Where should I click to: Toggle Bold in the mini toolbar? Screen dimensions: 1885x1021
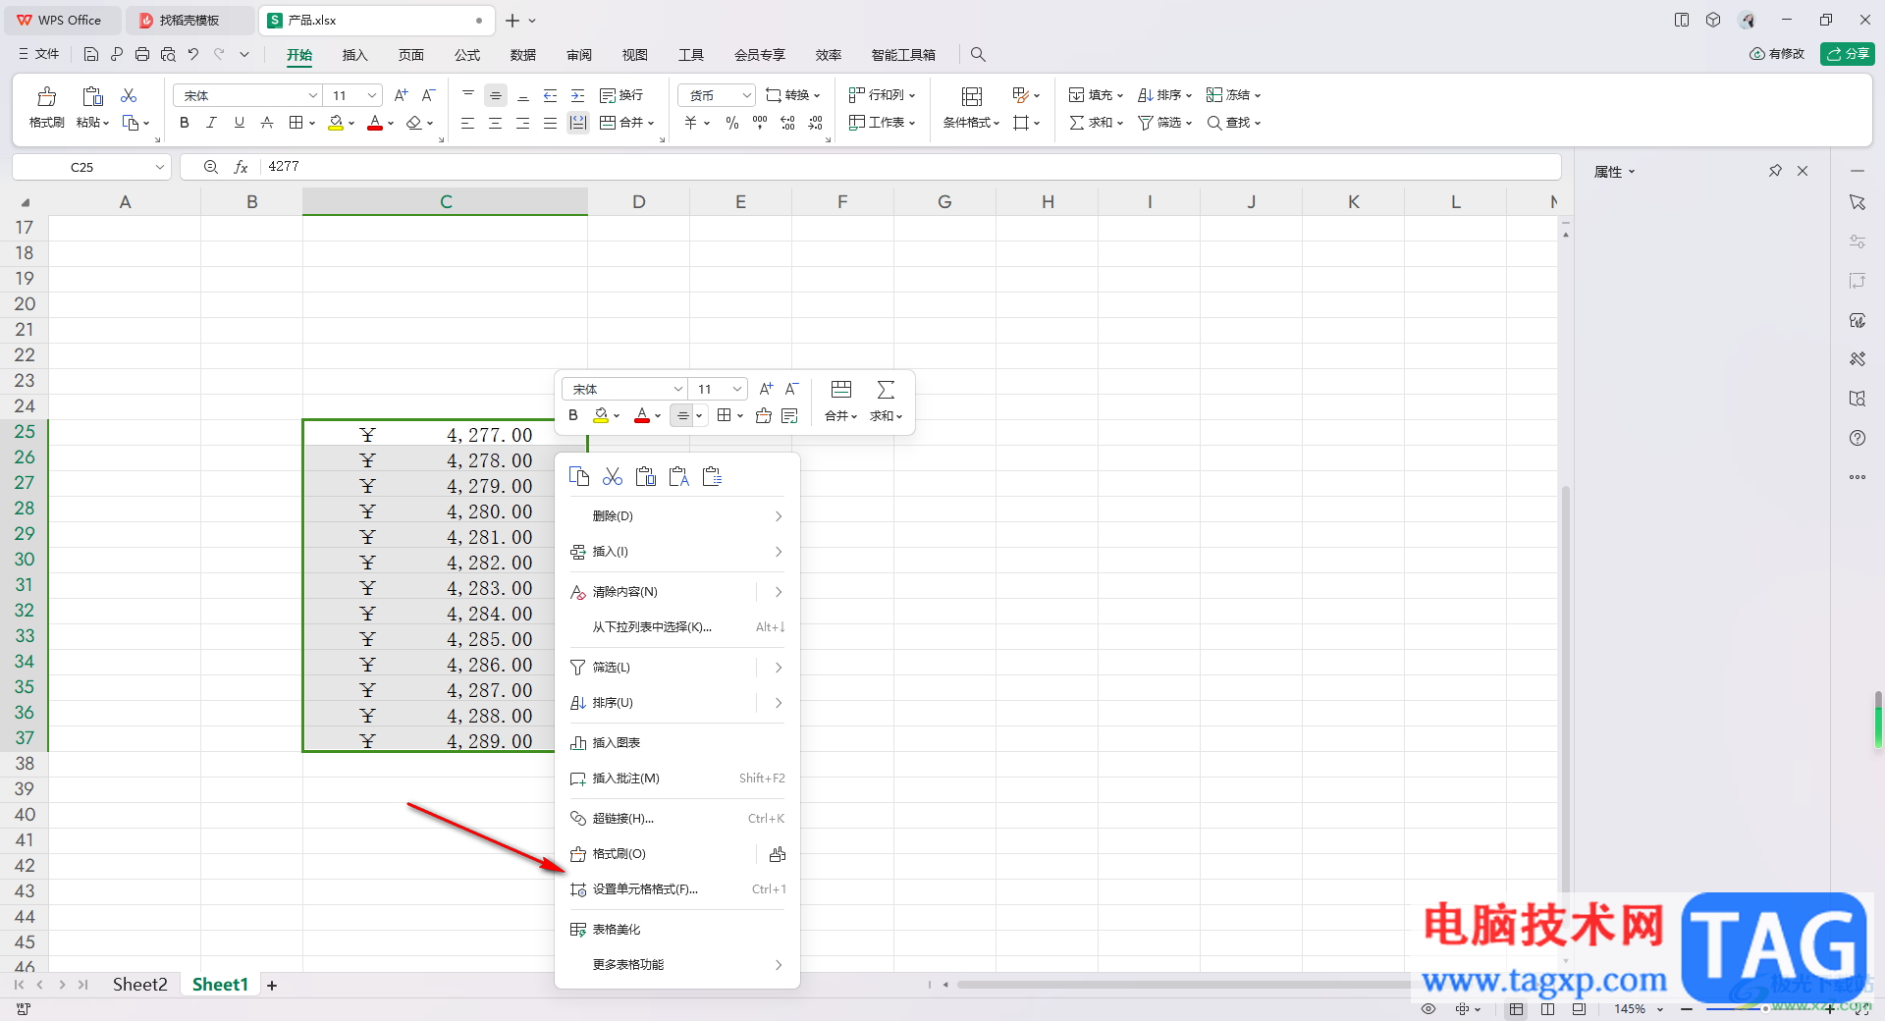pos(573,415)
